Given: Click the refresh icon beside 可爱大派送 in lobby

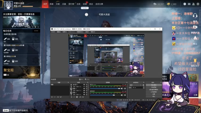Looking at the screenshot, I should [x=86, y=15].
